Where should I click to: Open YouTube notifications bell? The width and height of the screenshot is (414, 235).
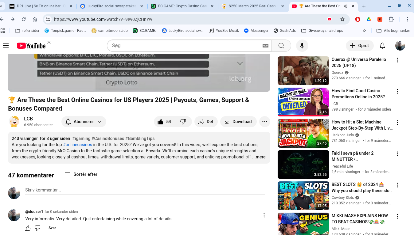pyautogui.click(x=382, y=46)
